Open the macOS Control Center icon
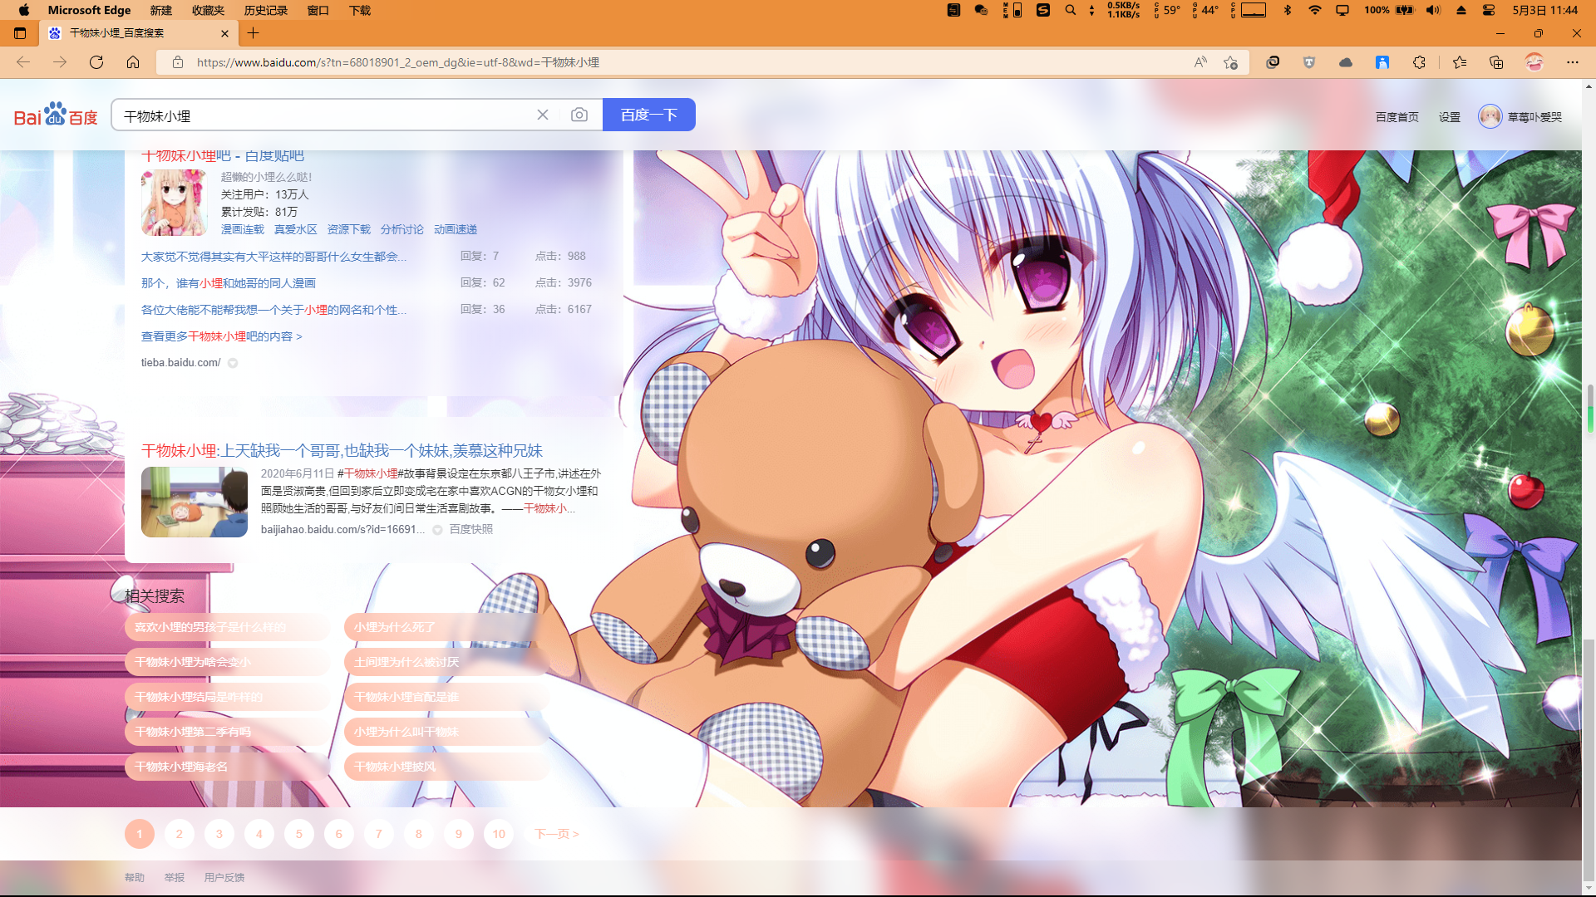 (x=1489, y=10)
